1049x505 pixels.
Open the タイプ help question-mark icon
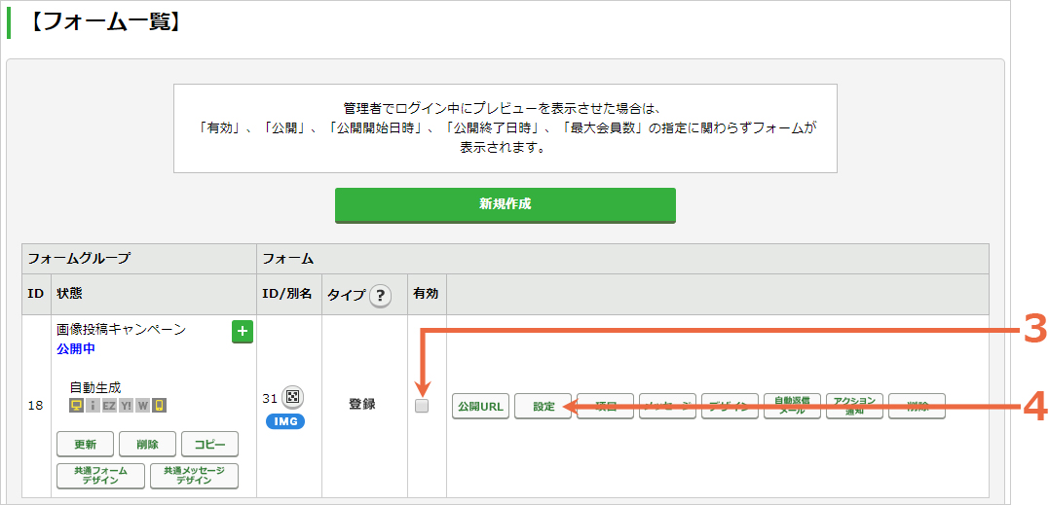(380, 295)
